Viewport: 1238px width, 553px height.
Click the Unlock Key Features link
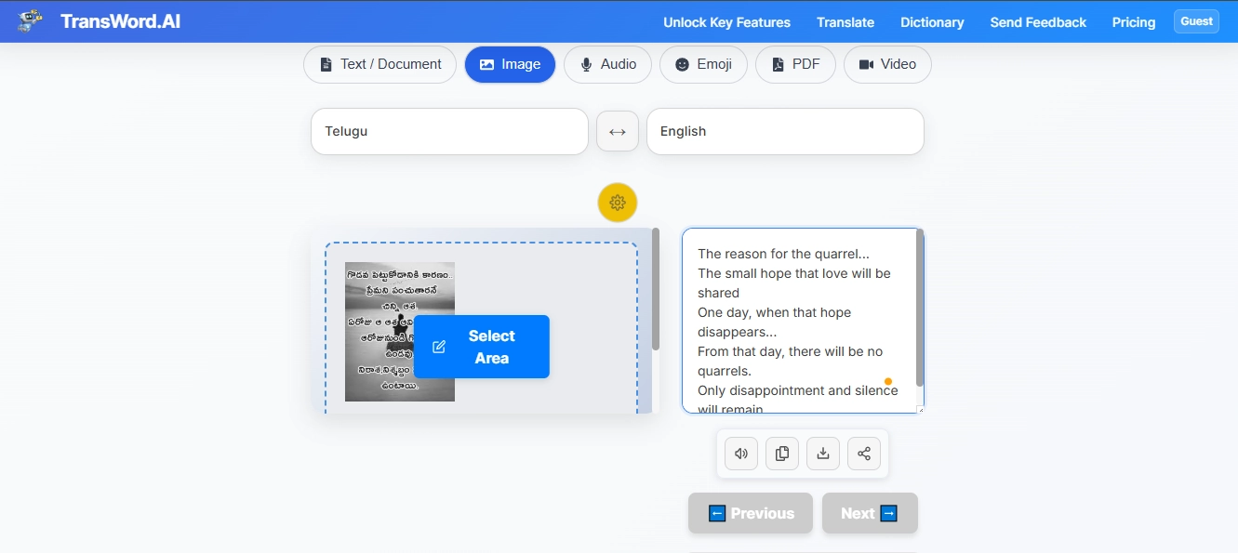pos(726,21)
